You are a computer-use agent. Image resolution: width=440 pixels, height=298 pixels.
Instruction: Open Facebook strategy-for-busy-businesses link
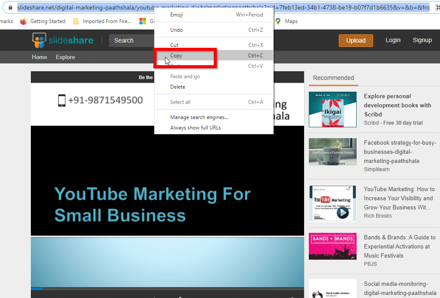400,152
